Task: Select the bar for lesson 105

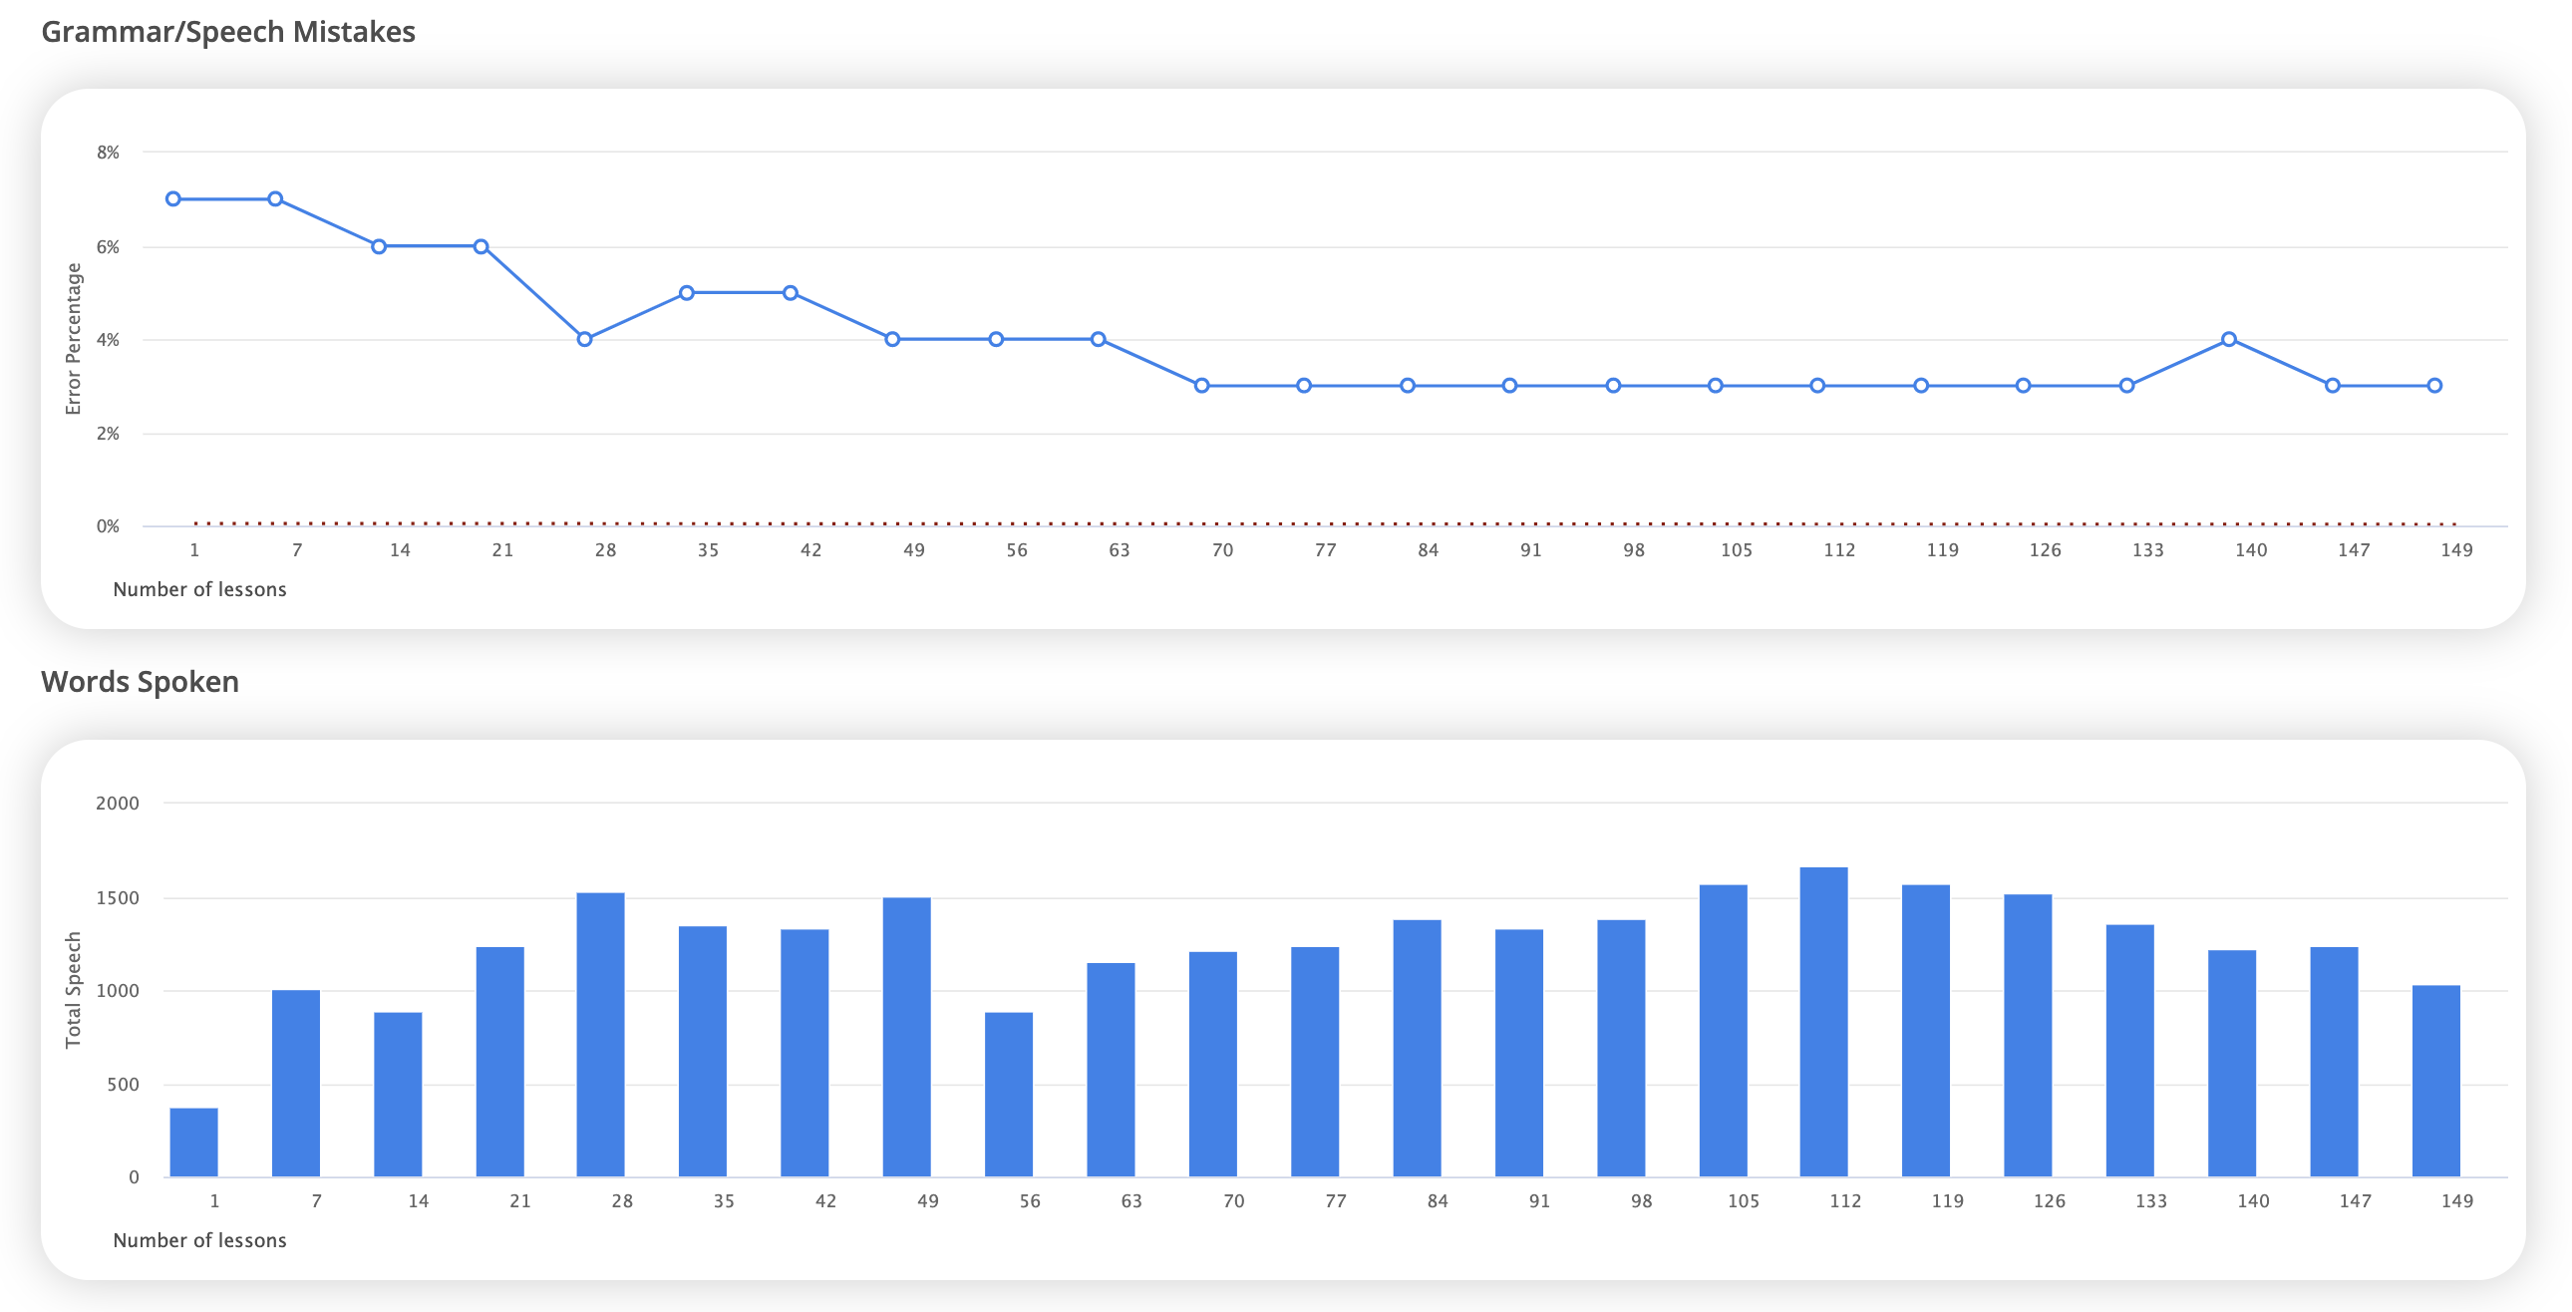Action: coord(1724,1031)
